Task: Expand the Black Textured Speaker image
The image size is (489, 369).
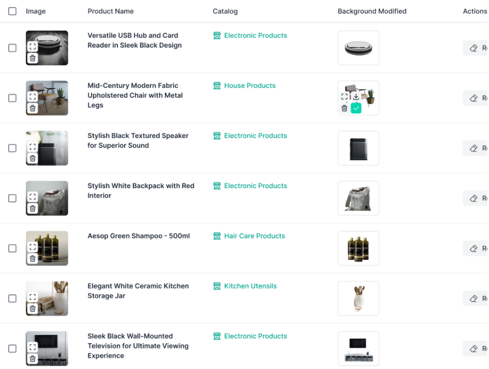Action: 32,147
